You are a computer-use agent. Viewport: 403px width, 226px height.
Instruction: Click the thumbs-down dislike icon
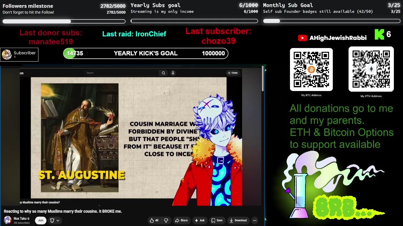[166, 220]
